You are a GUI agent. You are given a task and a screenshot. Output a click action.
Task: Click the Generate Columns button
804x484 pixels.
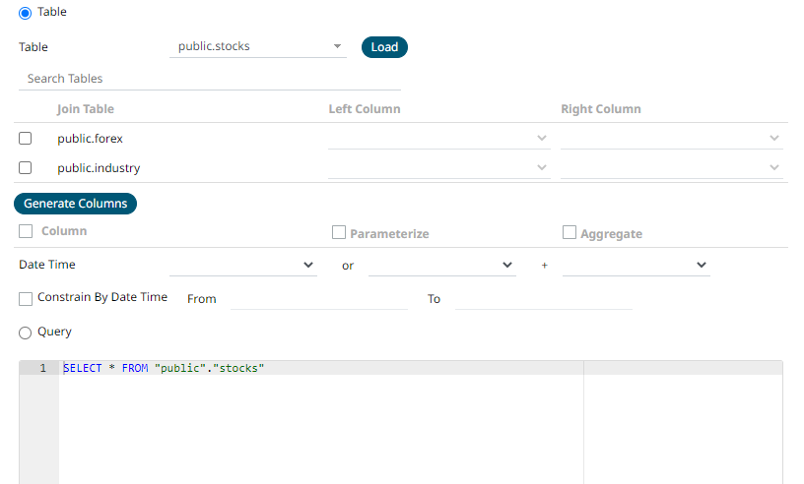coord(76,204)
